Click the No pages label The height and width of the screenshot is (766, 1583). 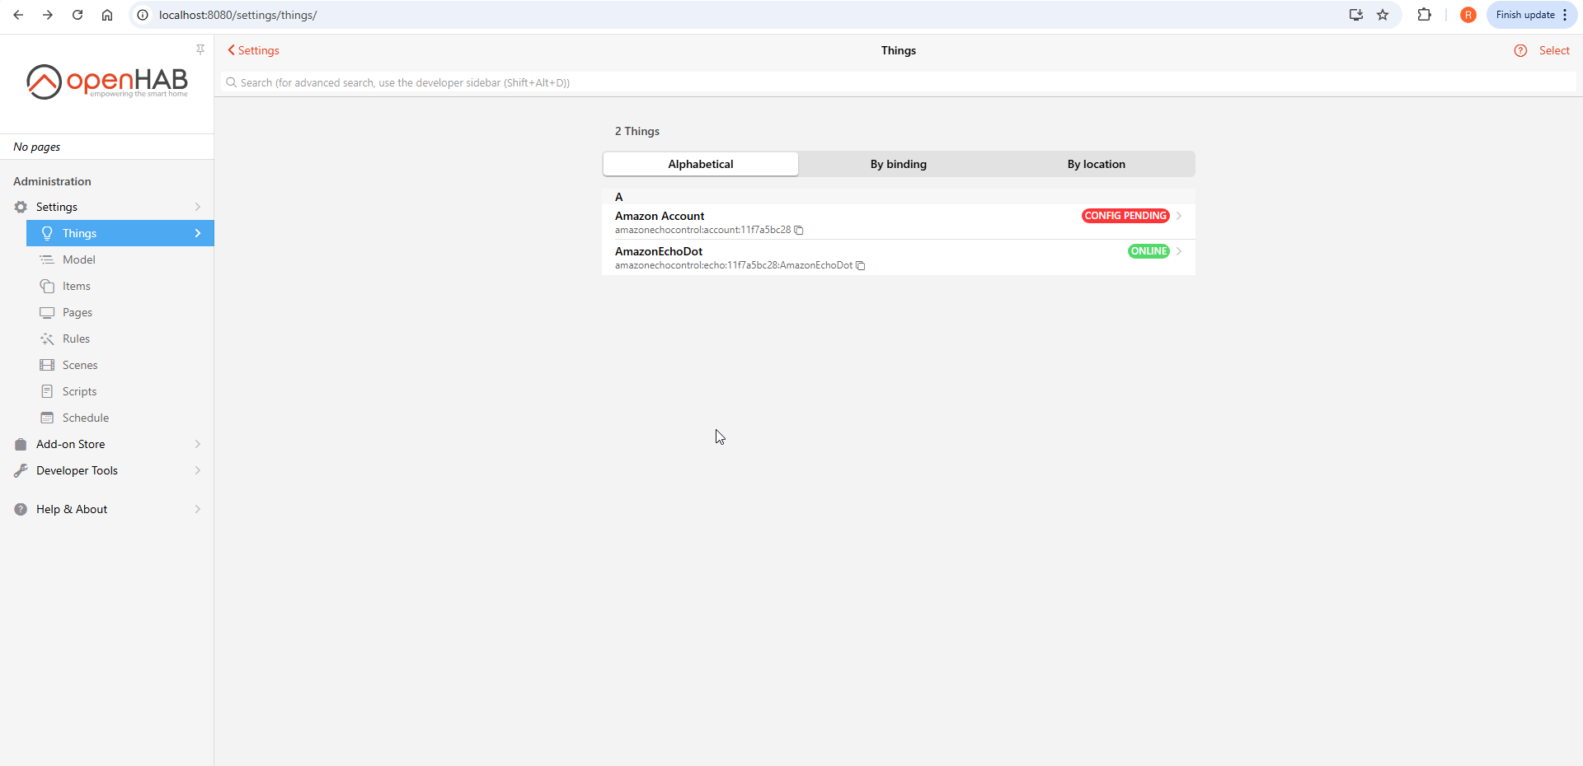click(x=37, y=147)
